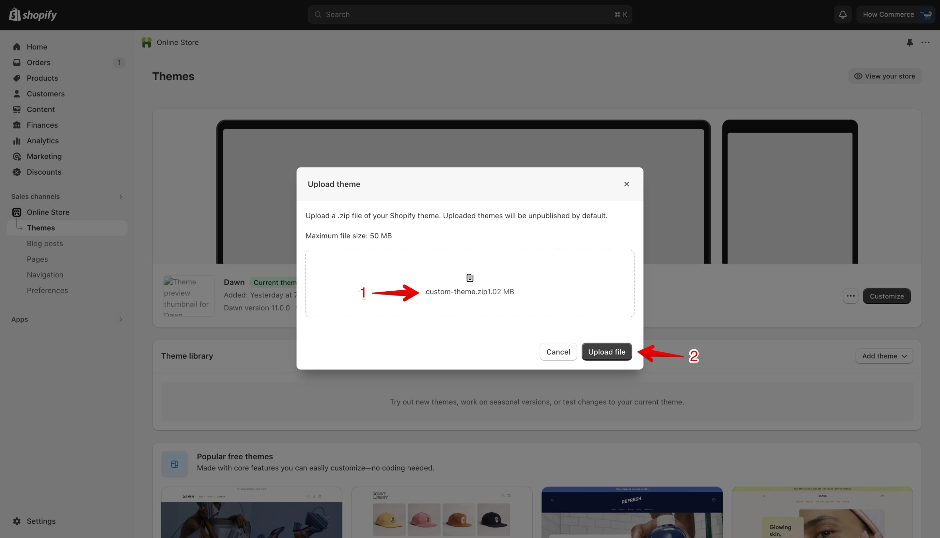Open the Refresh free theme preview card
This screenshot has width=940, height=538.
pos(632,513)
